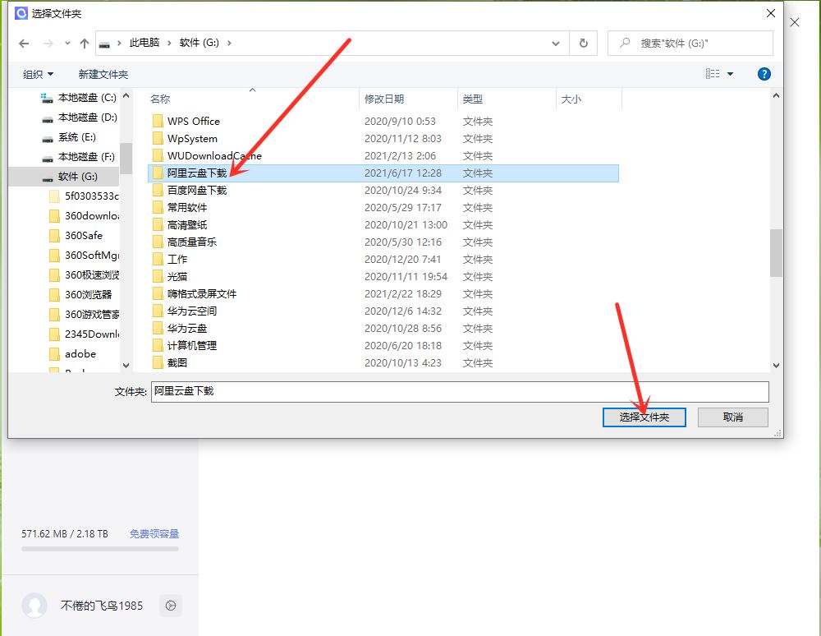The height and width of the screenshot is (636, 821).
Task: Expand the address bar history dropdown
Action: tap(556, 44)
